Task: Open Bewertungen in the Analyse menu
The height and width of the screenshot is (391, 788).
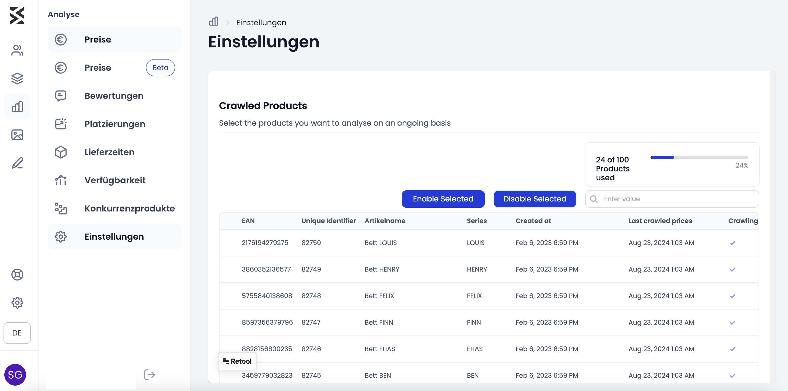Action: [114, 96]
